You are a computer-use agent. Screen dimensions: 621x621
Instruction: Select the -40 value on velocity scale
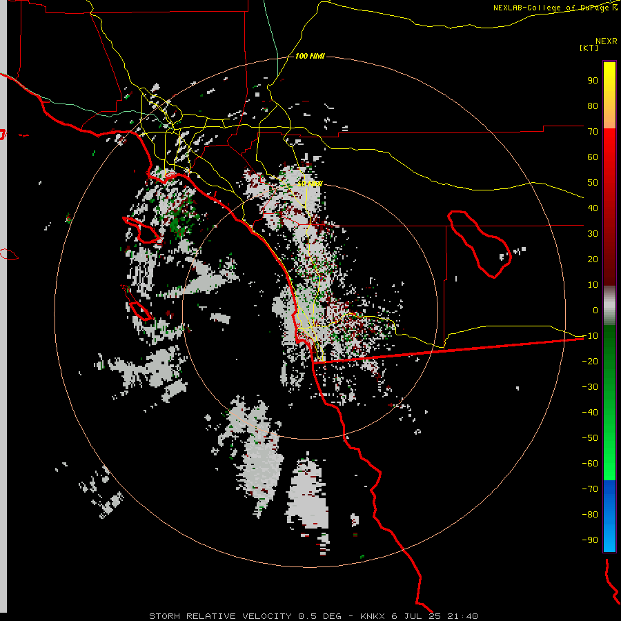coord(590,413)
